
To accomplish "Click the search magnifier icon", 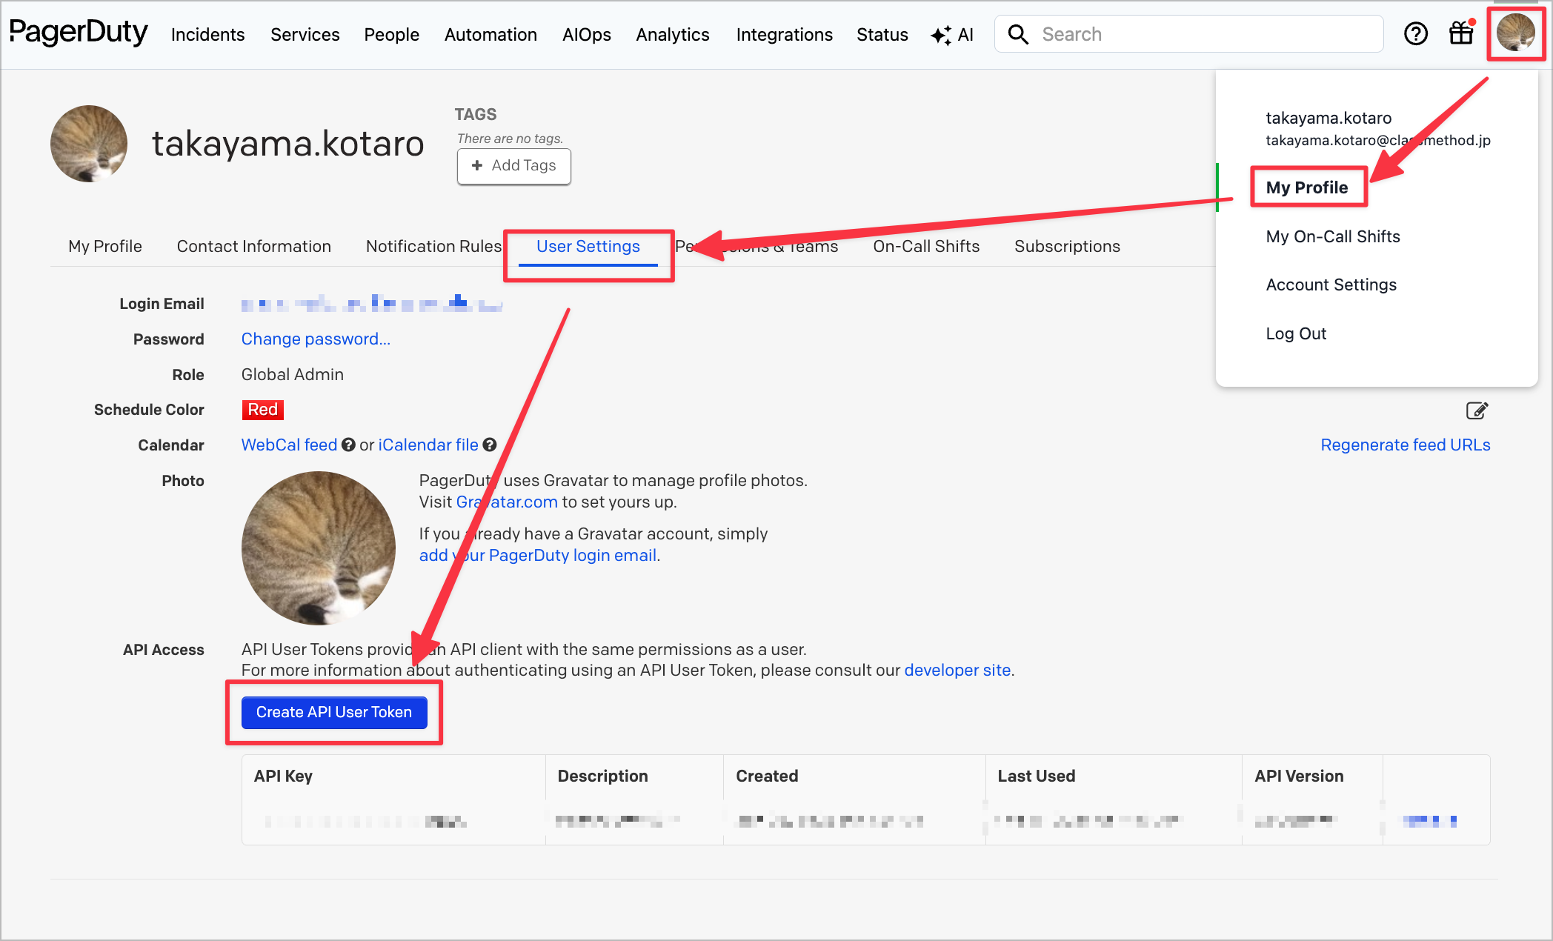I will coord(1018,34).
